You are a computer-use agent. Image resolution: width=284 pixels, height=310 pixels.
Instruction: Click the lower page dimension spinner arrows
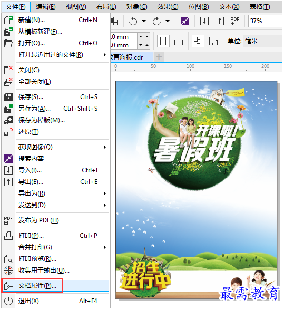[144, 45]
